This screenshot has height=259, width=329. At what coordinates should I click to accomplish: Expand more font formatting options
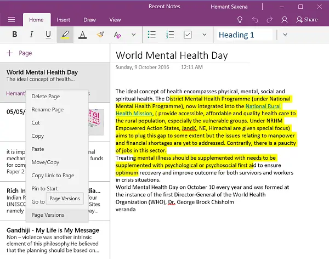coord(134,35)
